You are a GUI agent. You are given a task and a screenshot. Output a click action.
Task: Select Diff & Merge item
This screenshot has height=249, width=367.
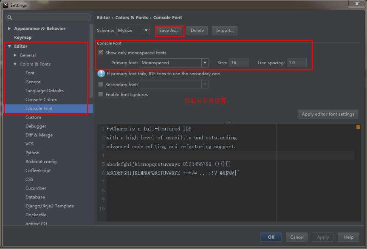[x=39, y=135]
